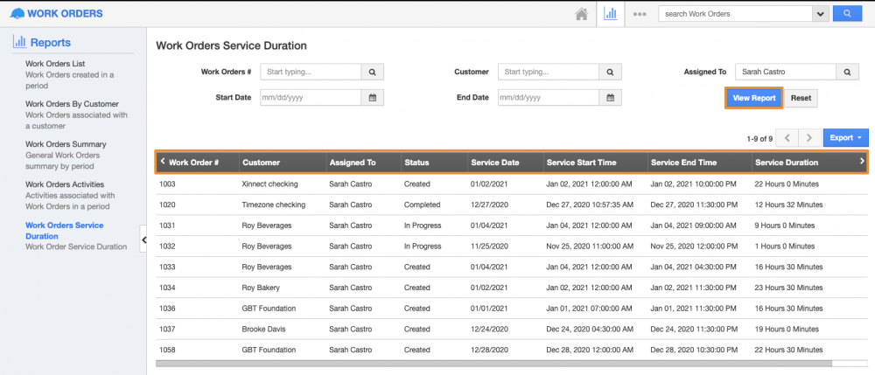Viewport: 875px width, 375px height.
Task: Select Work Orders Summary report
Action: 66,144
